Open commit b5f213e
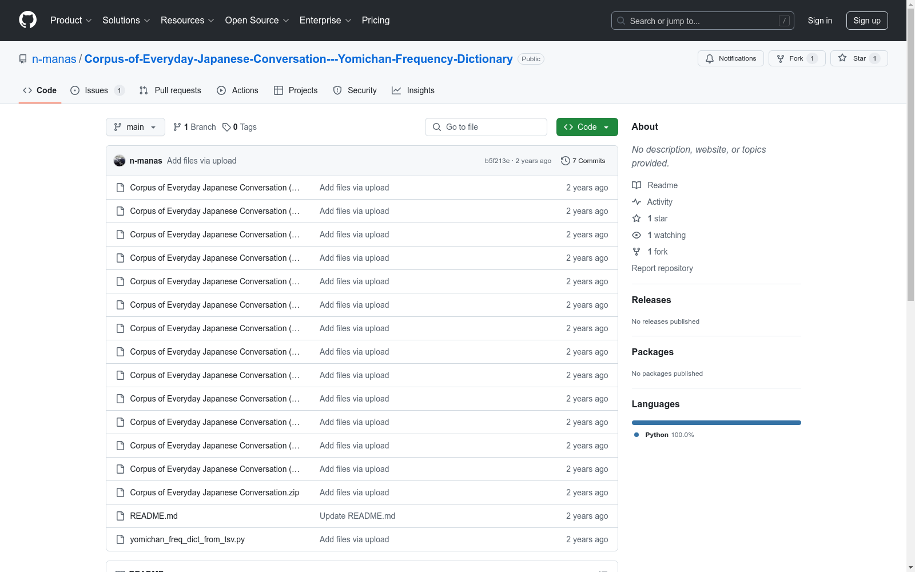The width and height of the screenshot is (915, 572). coord(497,161)
